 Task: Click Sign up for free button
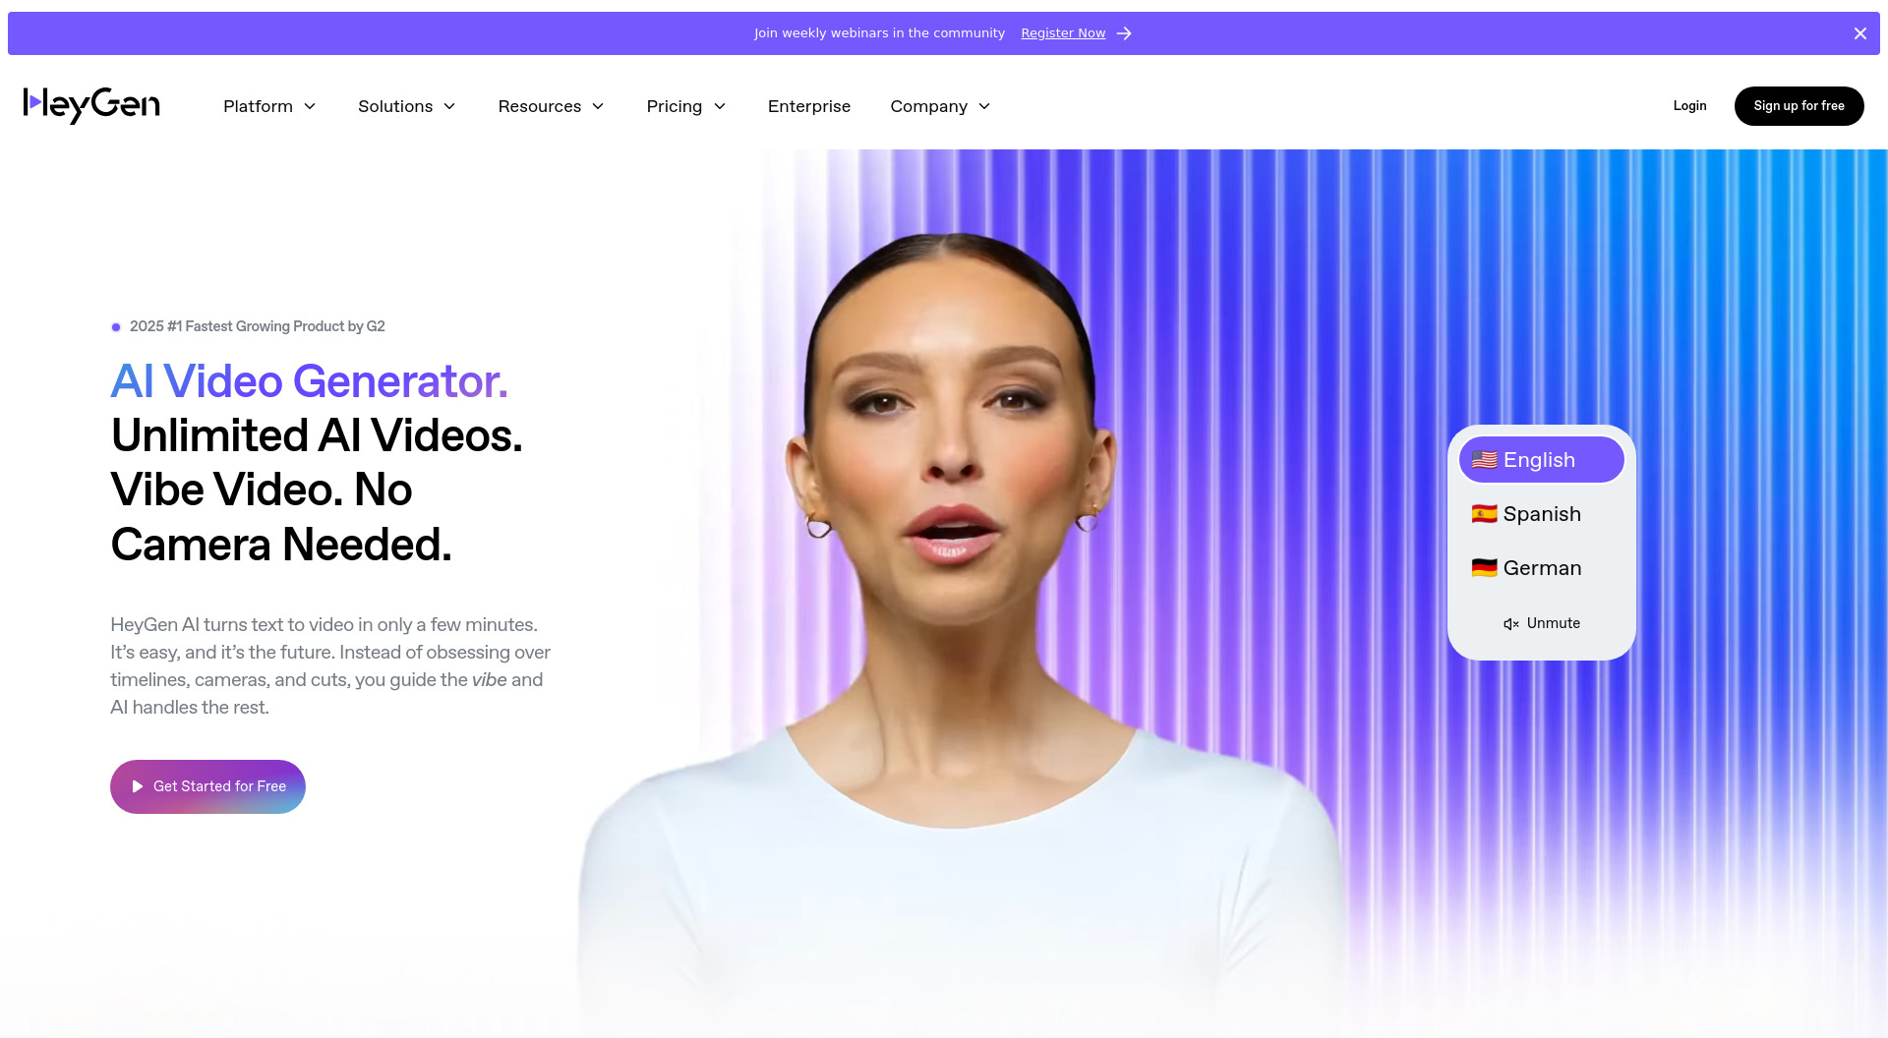coord(1799,106)
